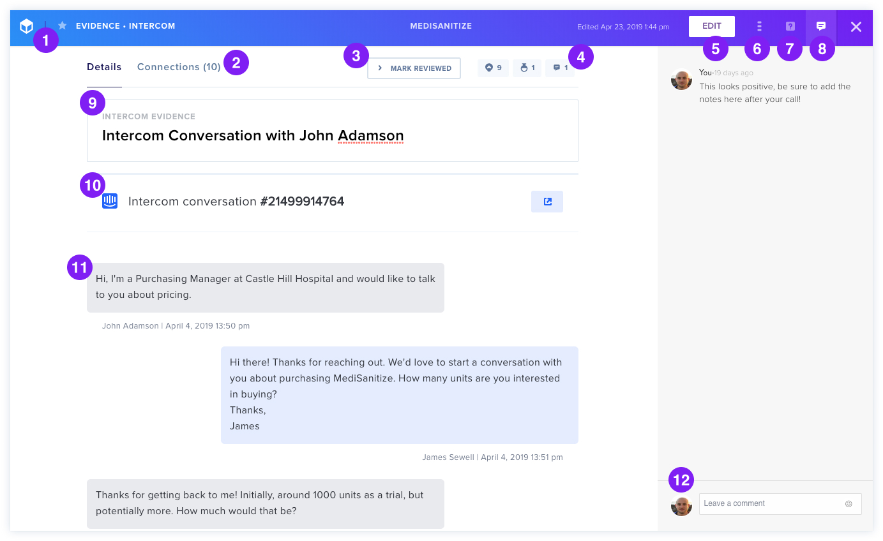Click 'James Sewell | April 4, 2019 13:51 pm' timestamp
883x541 pixels.
point(492,457)
